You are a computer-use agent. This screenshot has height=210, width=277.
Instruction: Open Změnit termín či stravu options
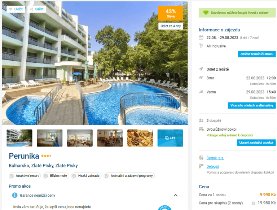coord(257,54)
